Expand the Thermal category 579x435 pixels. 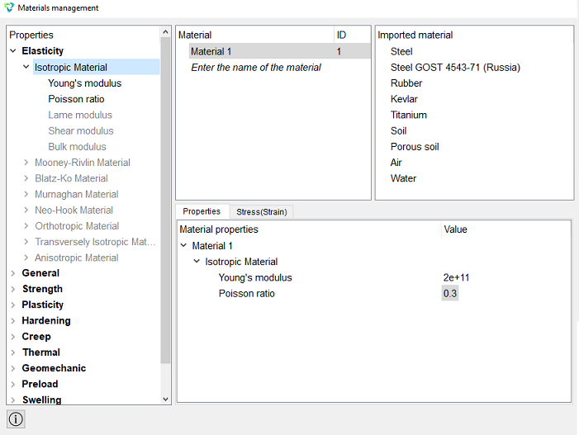(13, 352)
